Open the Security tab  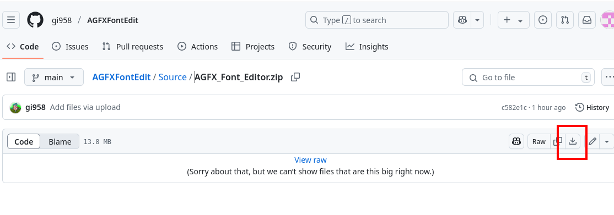click(310, 47)
